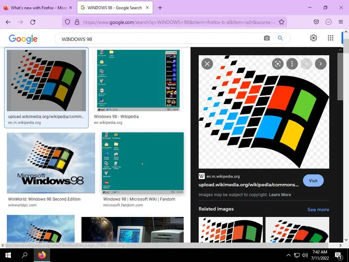Open the Firefox account checkmark icon
Viewport: 349px width, 262px height.
329,22
